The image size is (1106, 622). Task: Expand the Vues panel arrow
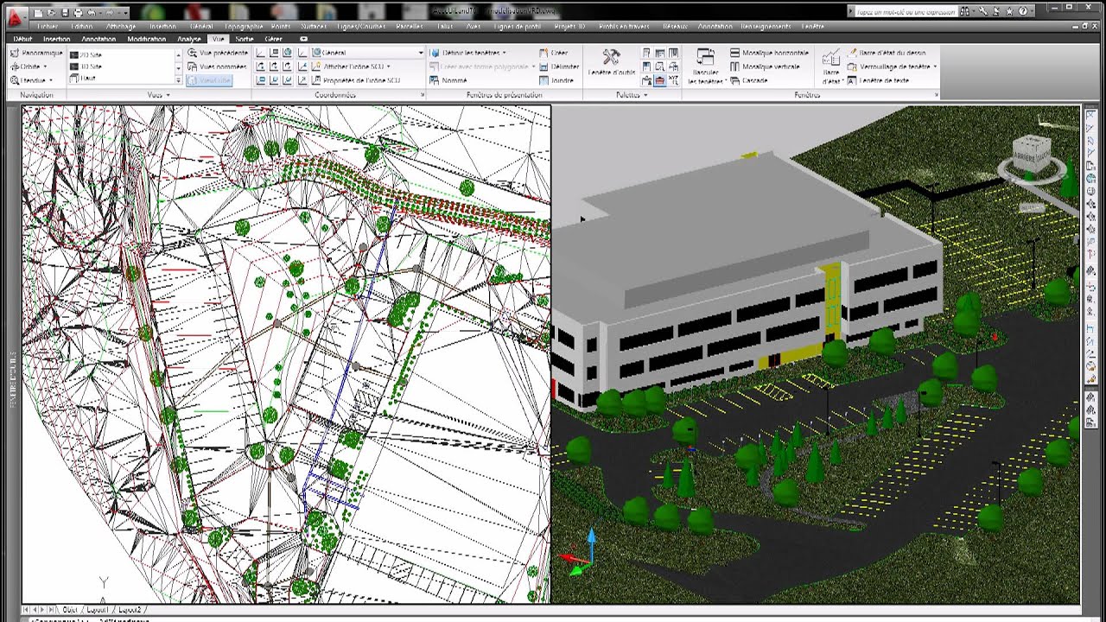pos(167,95)
